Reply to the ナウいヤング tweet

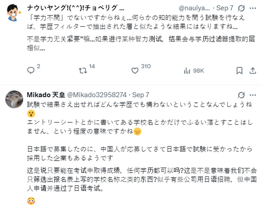(31, 71)
